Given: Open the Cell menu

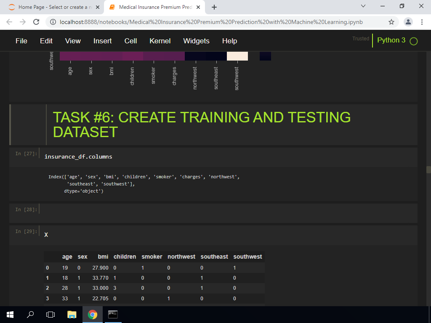Looking at the screenshot, I should point(130,41).
